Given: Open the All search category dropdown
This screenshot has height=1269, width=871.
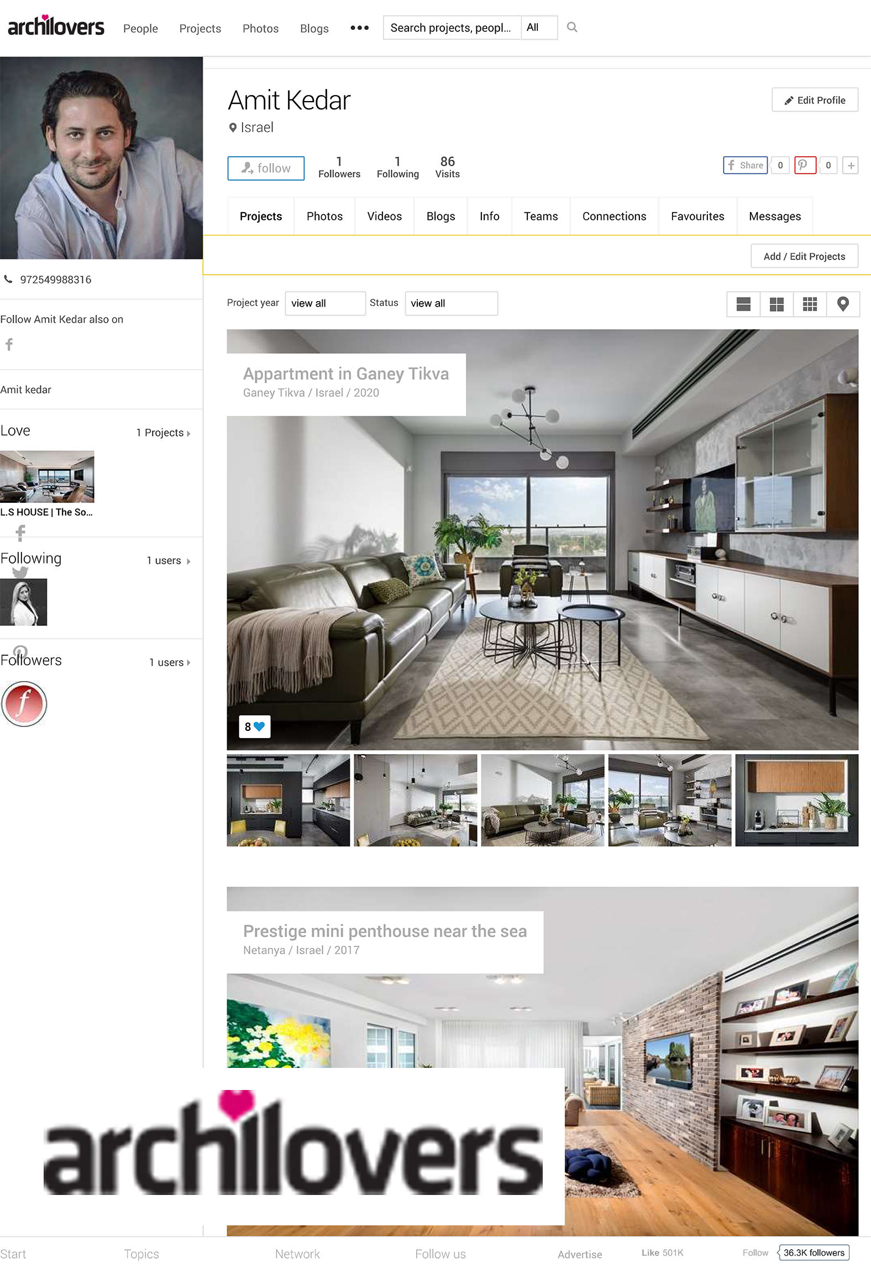Looking at the screenshot, I should click(x=539, y=28).
